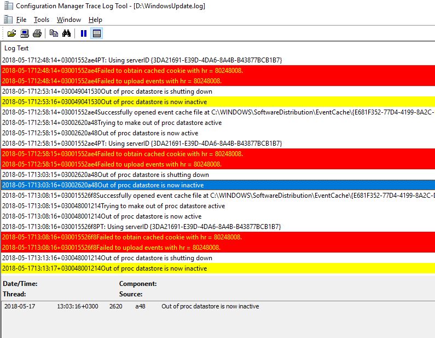Select 12:58:15 datastore is now active row

tap(218, 133)
